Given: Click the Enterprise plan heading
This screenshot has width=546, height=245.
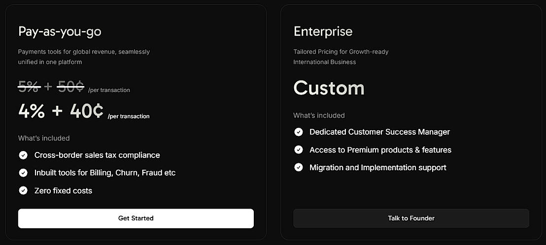Looking at the screenshot, I should click(x=323, y=31).
